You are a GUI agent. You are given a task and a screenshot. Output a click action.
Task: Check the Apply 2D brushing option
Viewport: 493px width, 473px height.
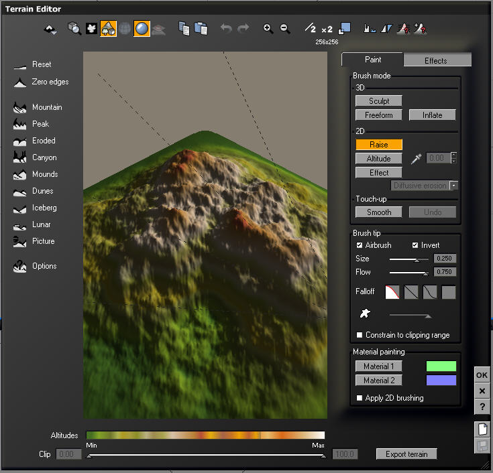point(360,398)
